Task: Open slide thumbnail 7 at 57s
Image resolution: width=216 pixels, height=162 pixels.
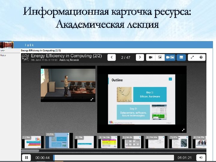Action: pos(180,142)
